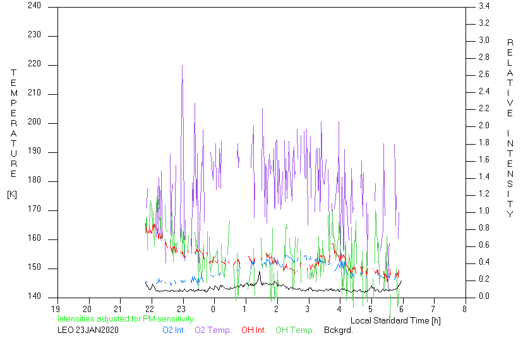Click the 'LEO 23JAN2020' label
Image resolution: width=523 pixels, height=338 pixels.
pos(88,330)
